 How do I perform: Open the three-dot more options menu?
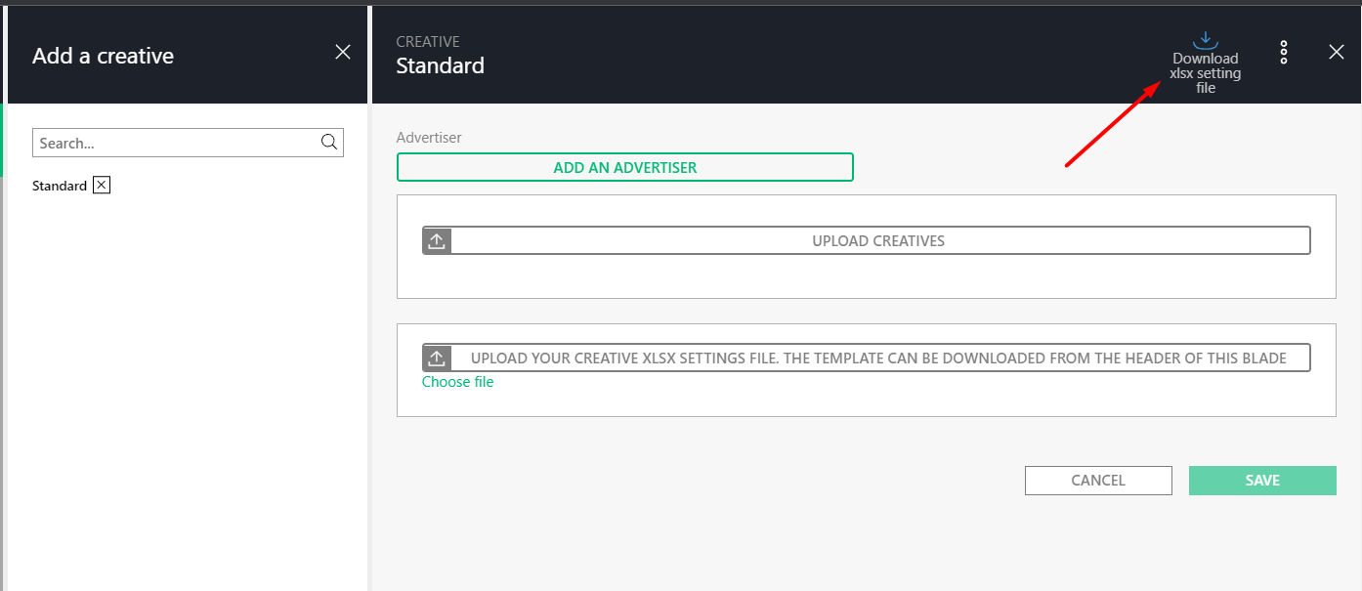[1284, 53]
